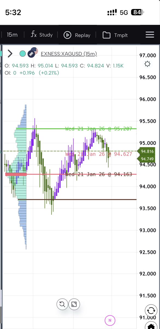Start bar Replay mode
160x329 pixels.
(77, 35)
